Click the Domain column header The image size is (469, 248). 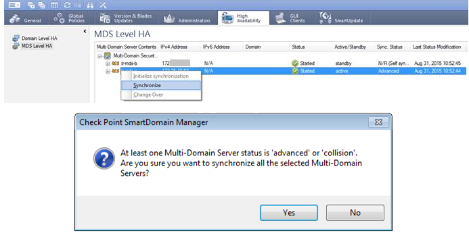point(267,47)
